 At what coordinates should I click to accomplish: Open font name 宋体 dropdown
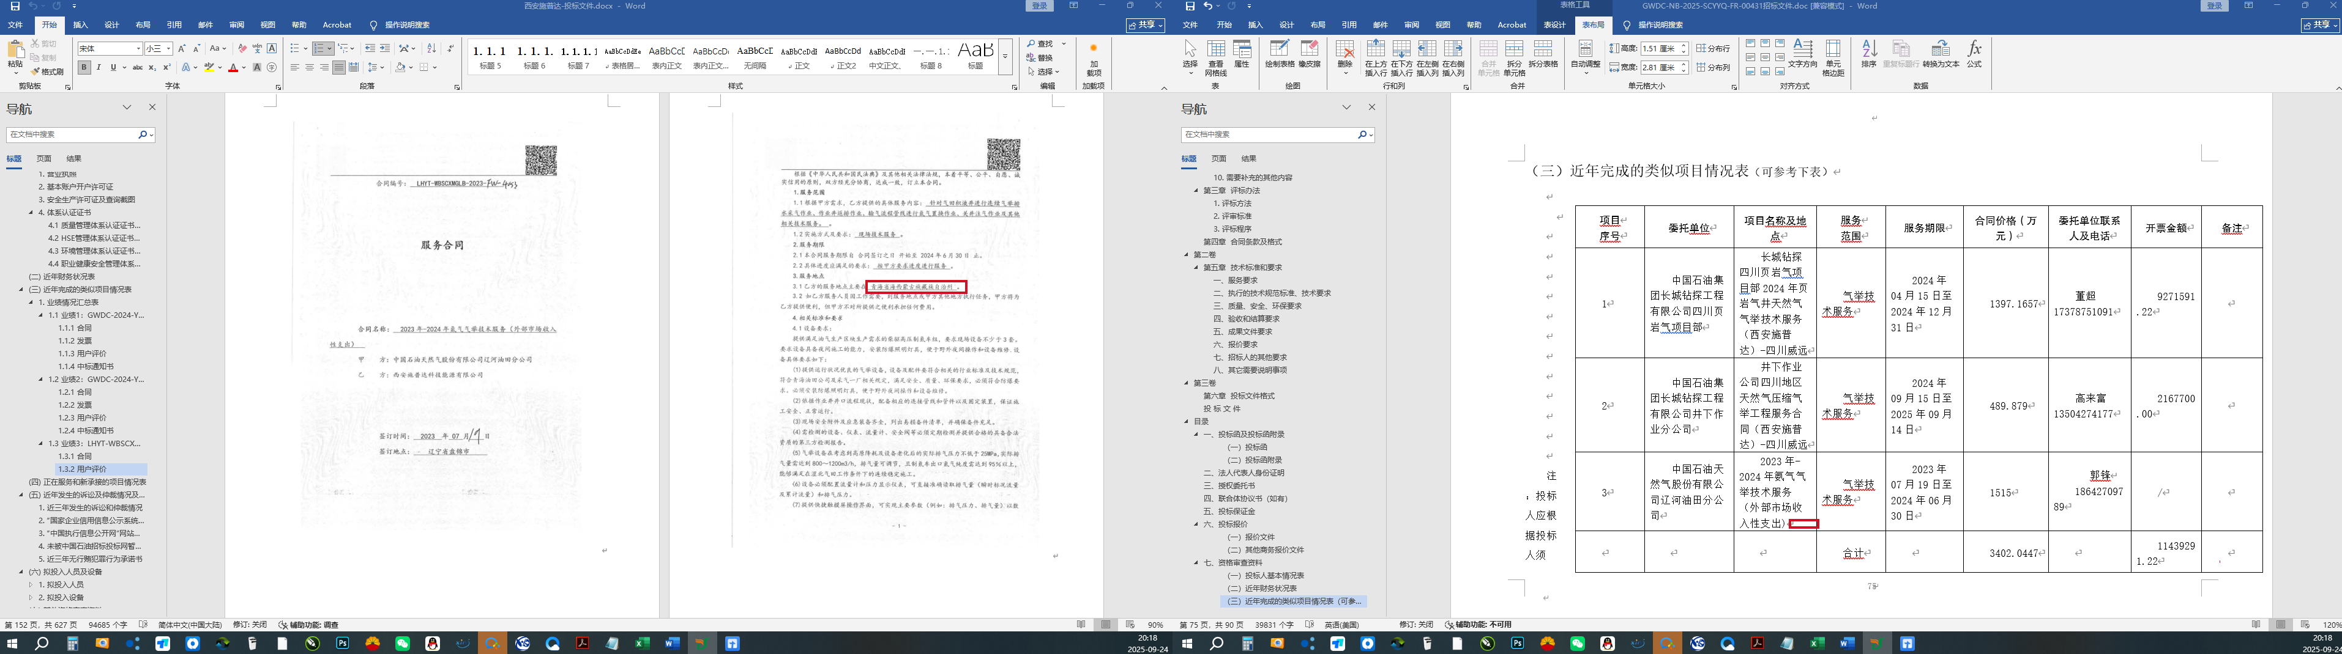coord(138,48)
